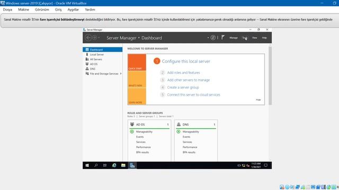Click the dashboard vertical scrollbar
This screenshot has width=339, height=190.
(x=270, y=75)
